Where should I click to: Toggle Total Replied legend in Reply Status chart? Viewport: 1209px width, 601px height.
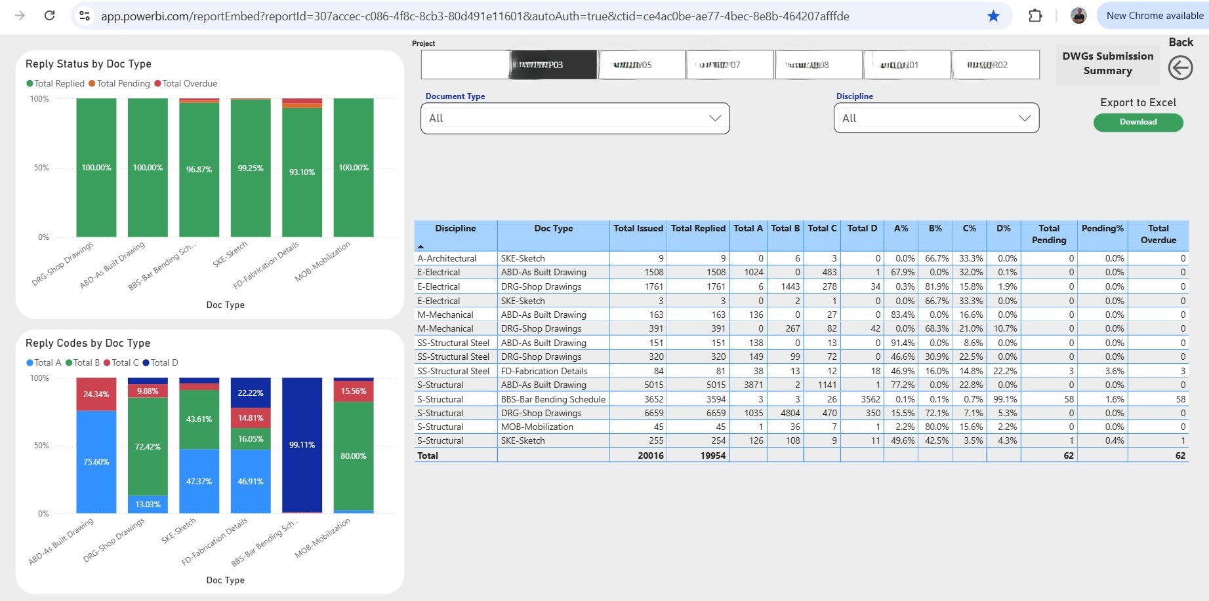point(56,83)
